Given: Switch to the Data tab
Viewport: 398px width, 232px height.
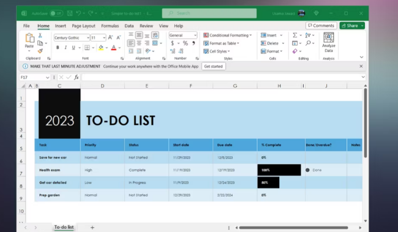Looking at the screenshot, I should tap(129, 26).
